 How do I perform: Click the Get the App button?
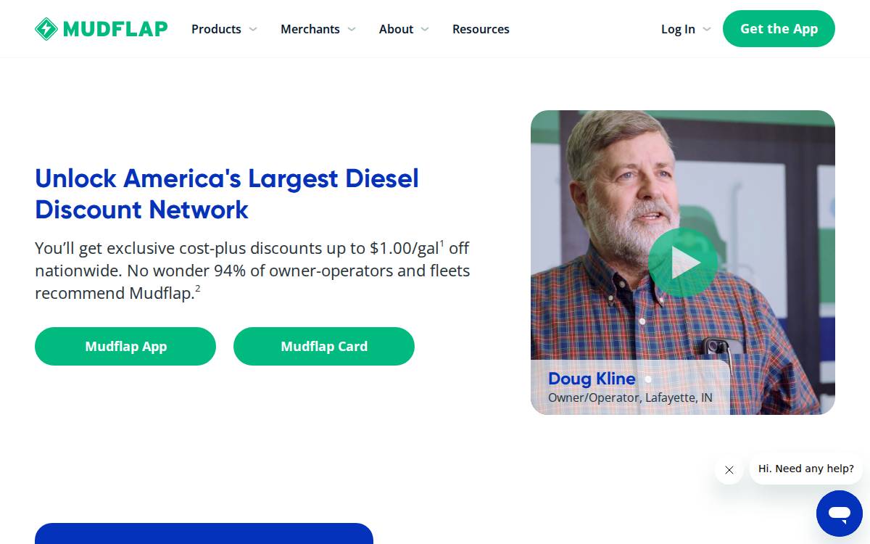coord(779,29)
